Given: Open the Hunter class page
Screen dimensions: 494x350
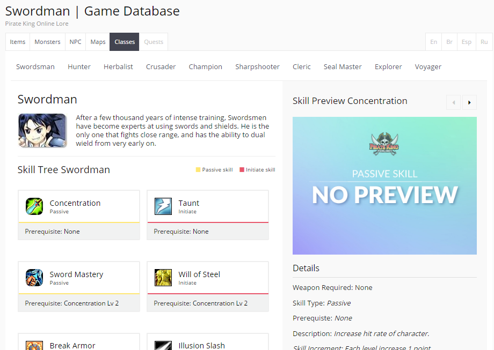Looking at the screenshot, I should [79, 66].
